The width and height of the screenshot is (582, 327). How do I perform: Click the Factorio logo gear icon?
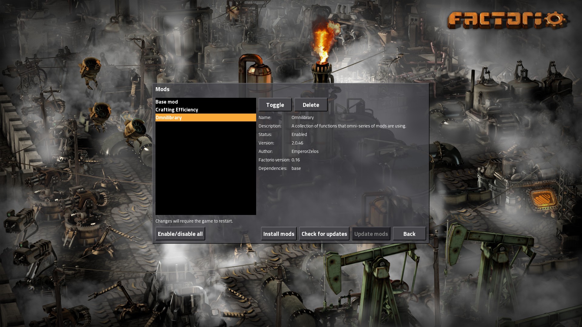click(555, 20)
